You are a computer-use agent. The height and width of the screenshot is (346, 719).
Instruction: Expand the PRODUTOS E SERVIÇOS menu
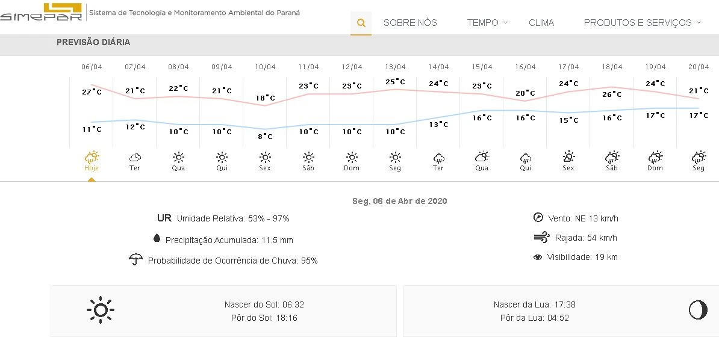(642, 23)
